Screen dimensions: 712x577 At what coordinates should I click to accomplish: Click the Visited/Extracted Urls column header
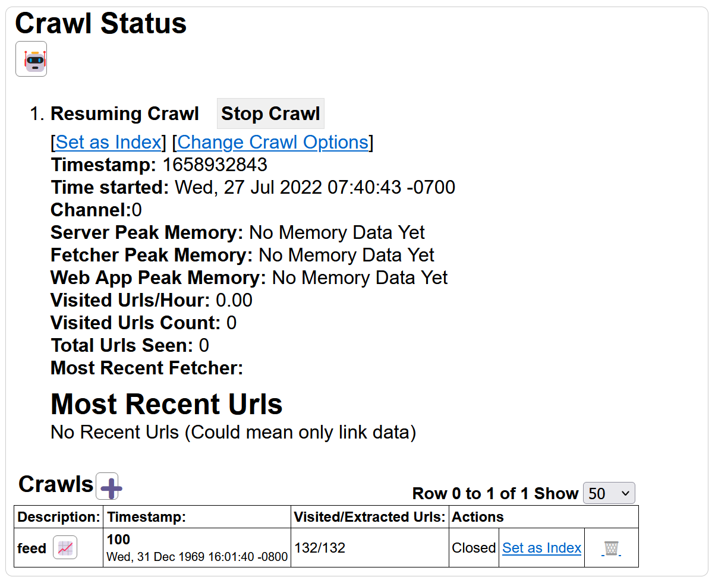point(369,517)
